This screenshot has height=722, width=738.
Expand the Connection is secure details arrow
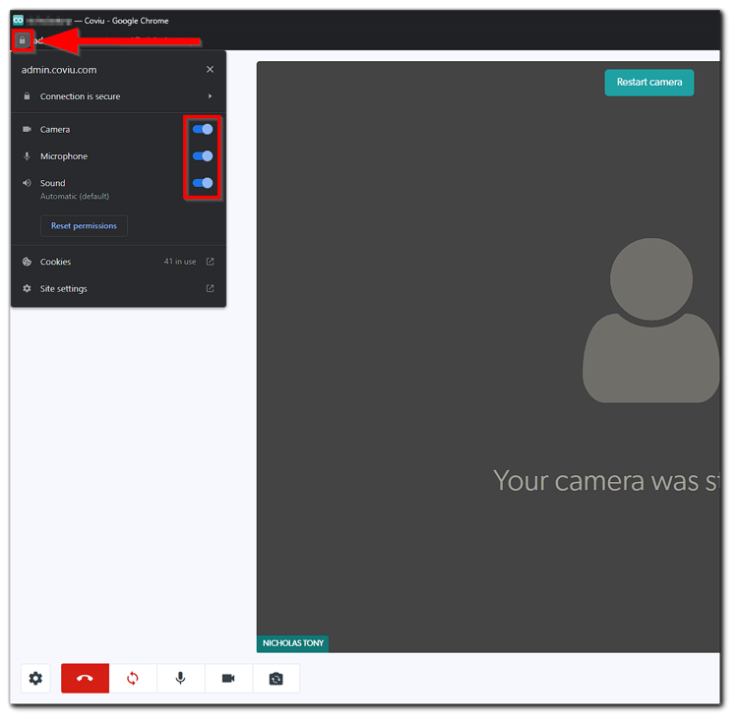tap(210, 96)
